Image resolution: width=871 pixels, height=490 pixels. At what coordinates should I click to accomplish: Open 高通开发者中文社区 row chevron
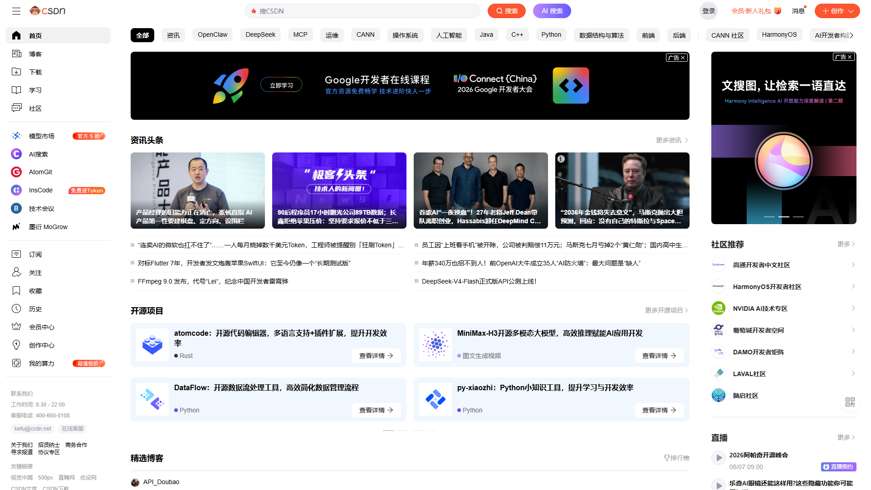[x=853, y=265]
